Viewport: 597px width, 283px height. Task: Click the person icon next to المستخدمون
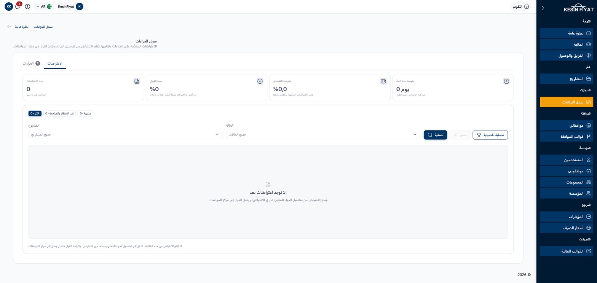click(x=588, y=160)
